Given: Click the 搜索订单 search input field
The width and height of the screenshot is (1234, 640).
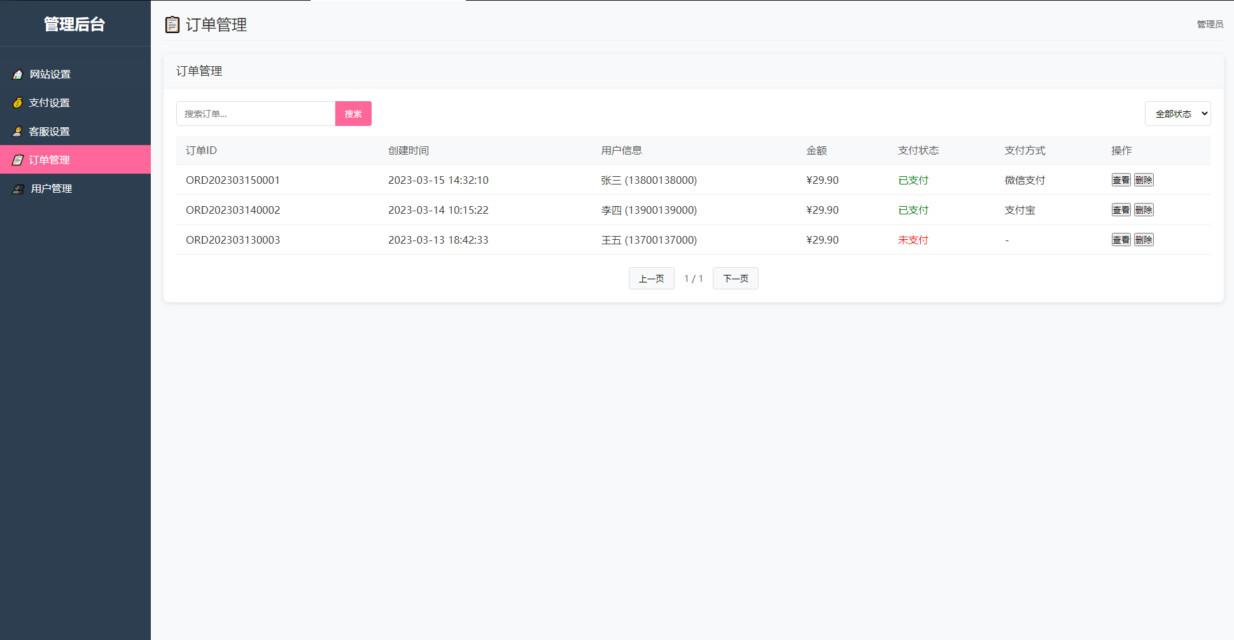Looking at the screenshot, I should (x=256, y=113).
